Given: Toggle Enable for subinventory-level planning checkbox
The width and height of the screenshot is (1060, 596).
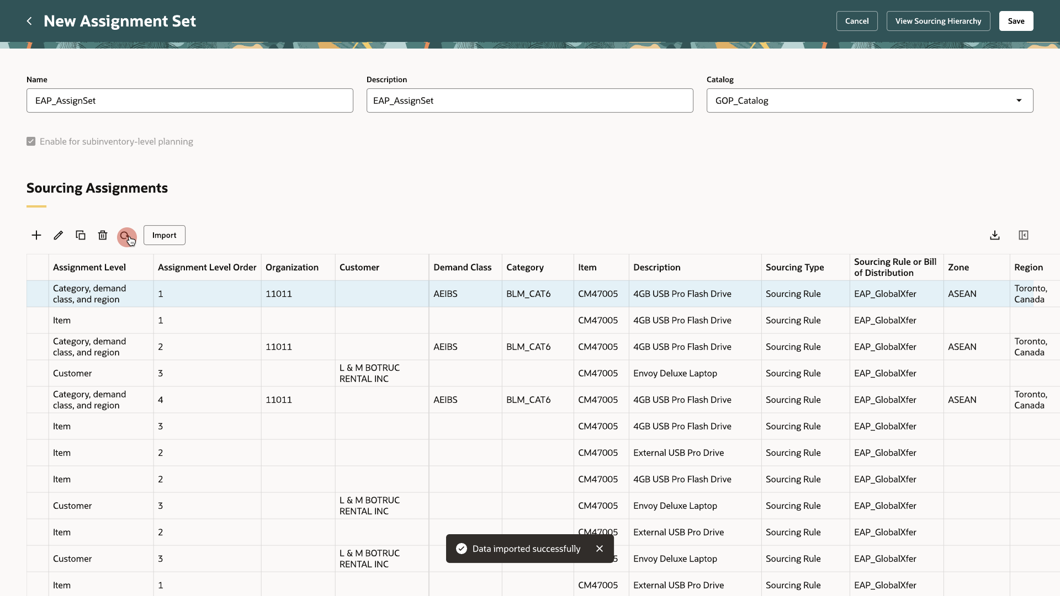Looking at the screenshot, I should click(31, 141).
